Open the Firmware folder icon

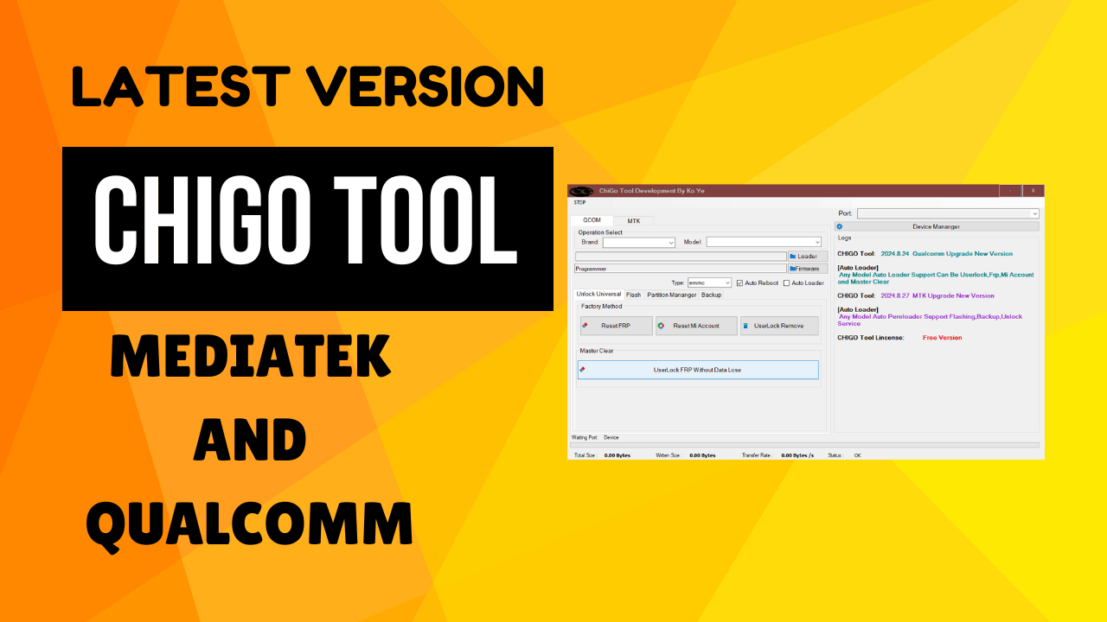[792, 269]
